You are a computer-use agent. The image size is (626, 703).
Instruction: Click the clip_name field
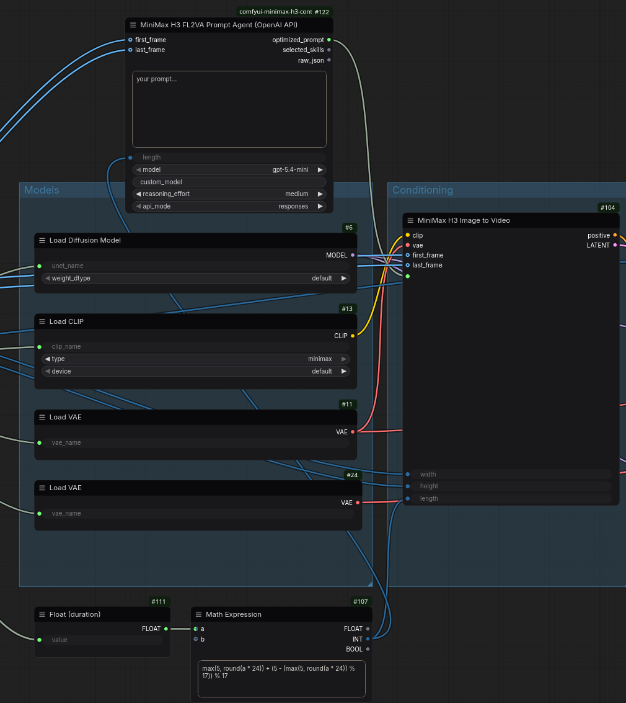(x=196, y=347)
